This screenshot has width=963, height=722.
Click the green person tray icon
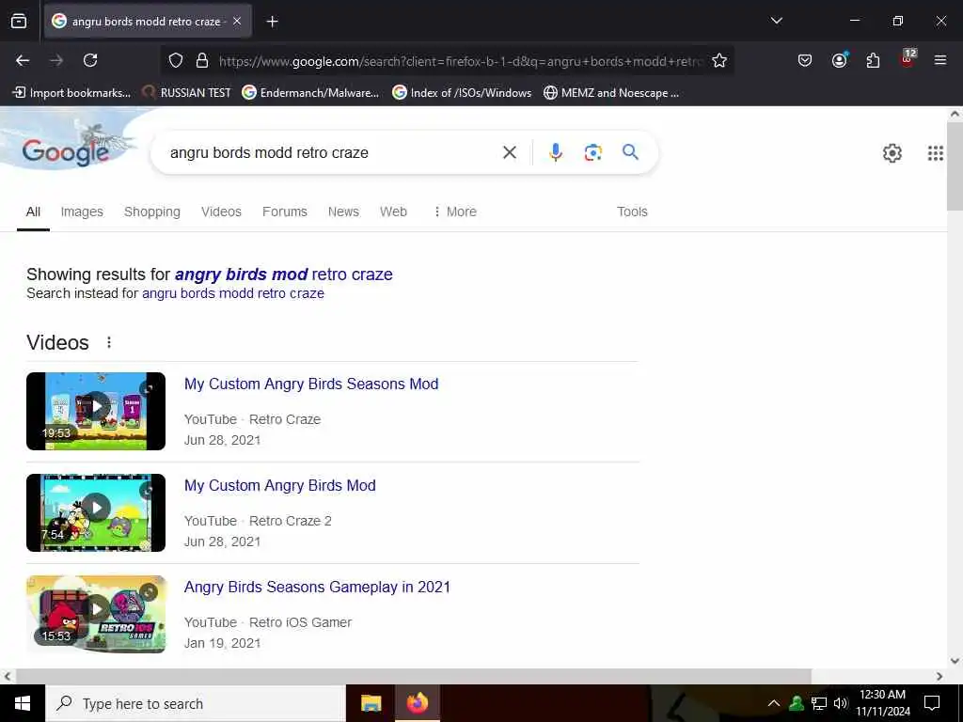[796, 703]
